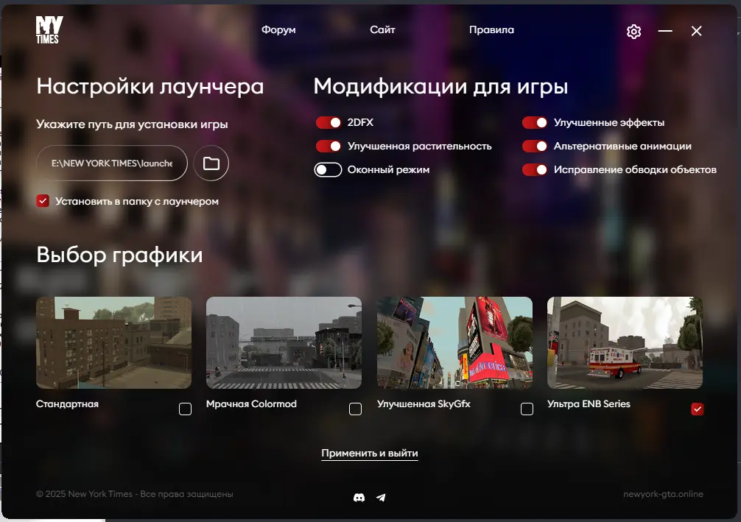Viewport: 741px width, 522px height.
Task: Open the Discord icon link
Action: pyautogui.click(x=359, y=498)
